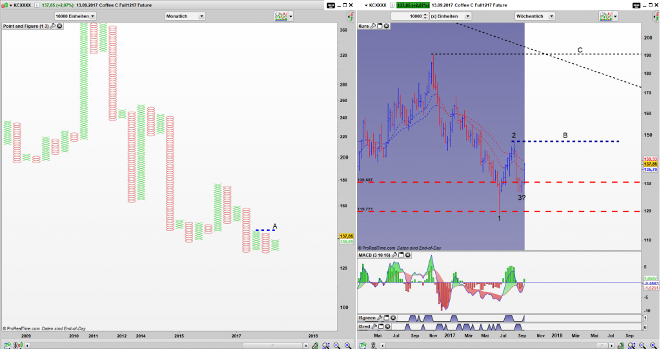This screenshot has height=349, width=661.
Task: Click left chart auto-zoom magnifier icon
Action: click(326, 346)
